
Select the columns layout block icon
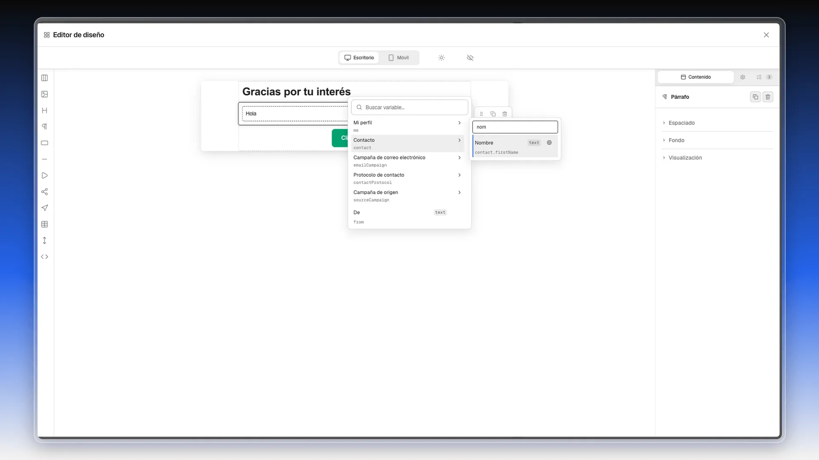(44, 78)
